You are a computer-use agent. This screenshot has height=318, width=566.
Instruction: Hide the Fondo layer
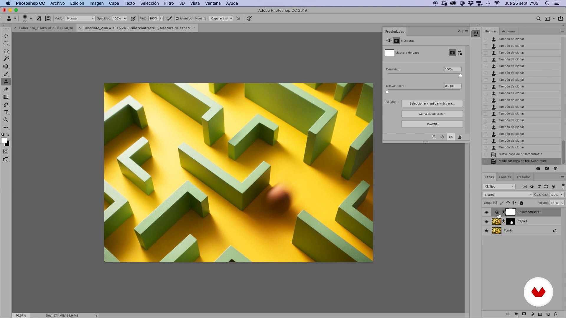pyautogui.click(x=487, y=231)
